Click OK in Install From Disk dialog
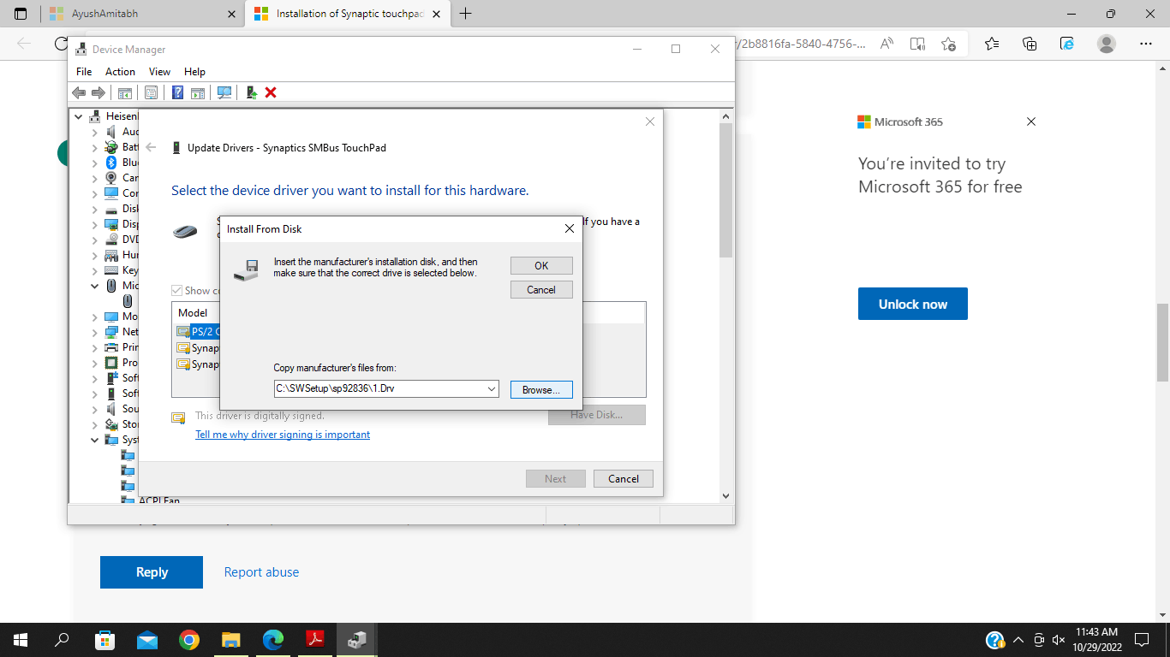 pos(541,265)
